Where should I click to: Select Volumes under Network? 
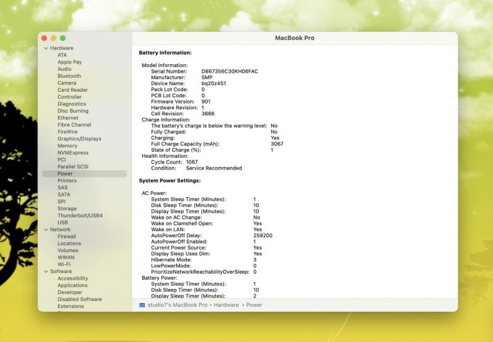point(68,250)
